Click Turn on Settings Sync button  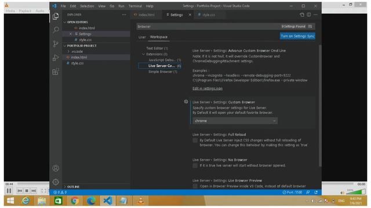[x=297, y=36]
